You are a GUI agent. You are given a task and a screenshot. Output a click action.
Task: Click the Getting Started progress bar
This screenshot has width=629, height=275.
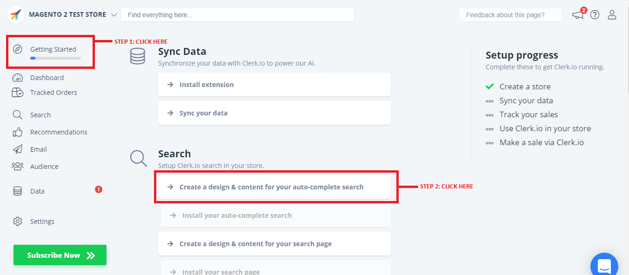(55, 58)
